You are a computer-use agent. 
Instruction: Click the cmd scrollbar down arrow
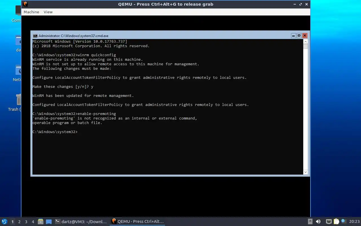pos(305,172)
